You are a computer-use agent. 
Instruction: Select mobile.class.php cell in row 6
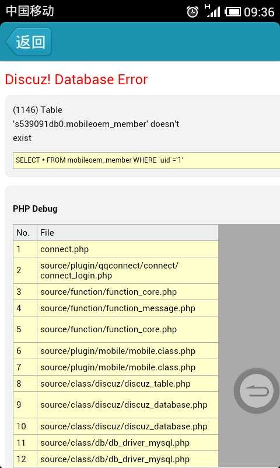[128, 351]
